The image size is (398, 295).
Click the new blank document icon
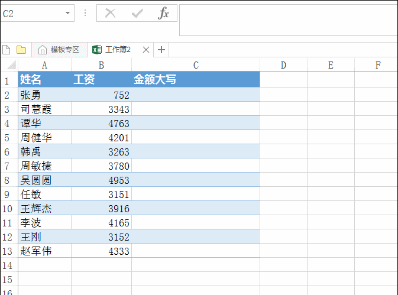click(7, 50)
